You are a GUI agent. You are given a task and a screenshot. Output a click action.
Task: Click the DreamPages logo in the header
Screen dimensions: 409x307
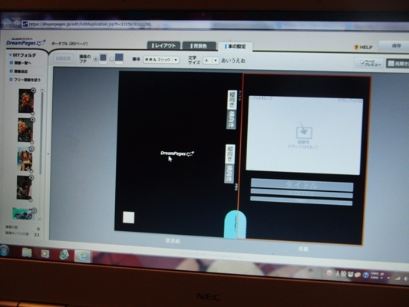[x=25, y=42]
